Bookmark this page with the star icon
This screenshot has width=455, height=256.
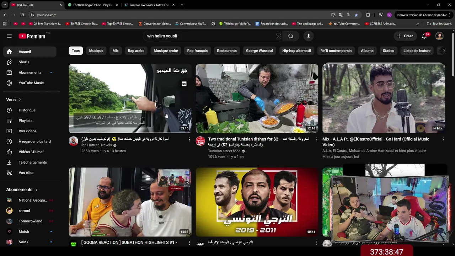pos(356,15)
